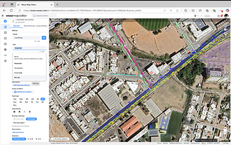The image size is (231, 145).
Task: Click the Street name input field
Action: pos(27,38)
